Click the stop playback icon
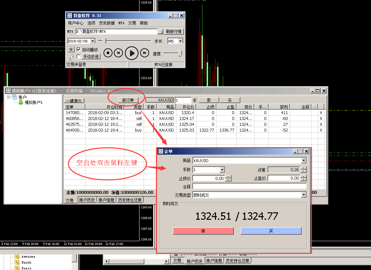Image resolution: width=371 pixels, height=270 pixels. (108, 53)
